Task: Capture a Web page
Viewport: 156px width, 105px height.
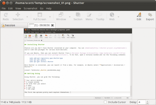Action: tap(112, 17)
